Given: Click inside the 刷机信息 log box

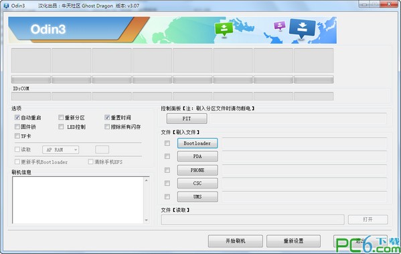Looking at the screenshot, I should [x=78, y=200].
